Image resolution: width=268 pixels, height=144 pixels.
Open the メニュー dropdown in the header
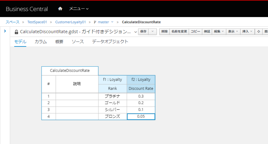tap(79, 9)
